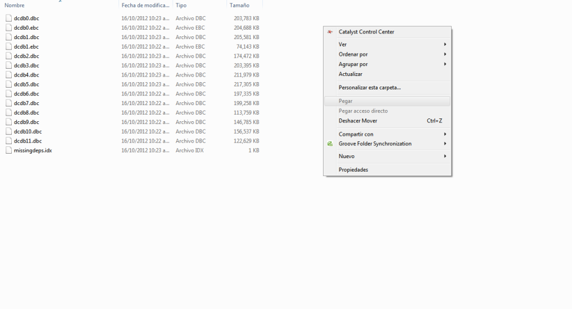Click size value 74,143 KB
This screenshot has height=309, width=572.
pos(248,46)
